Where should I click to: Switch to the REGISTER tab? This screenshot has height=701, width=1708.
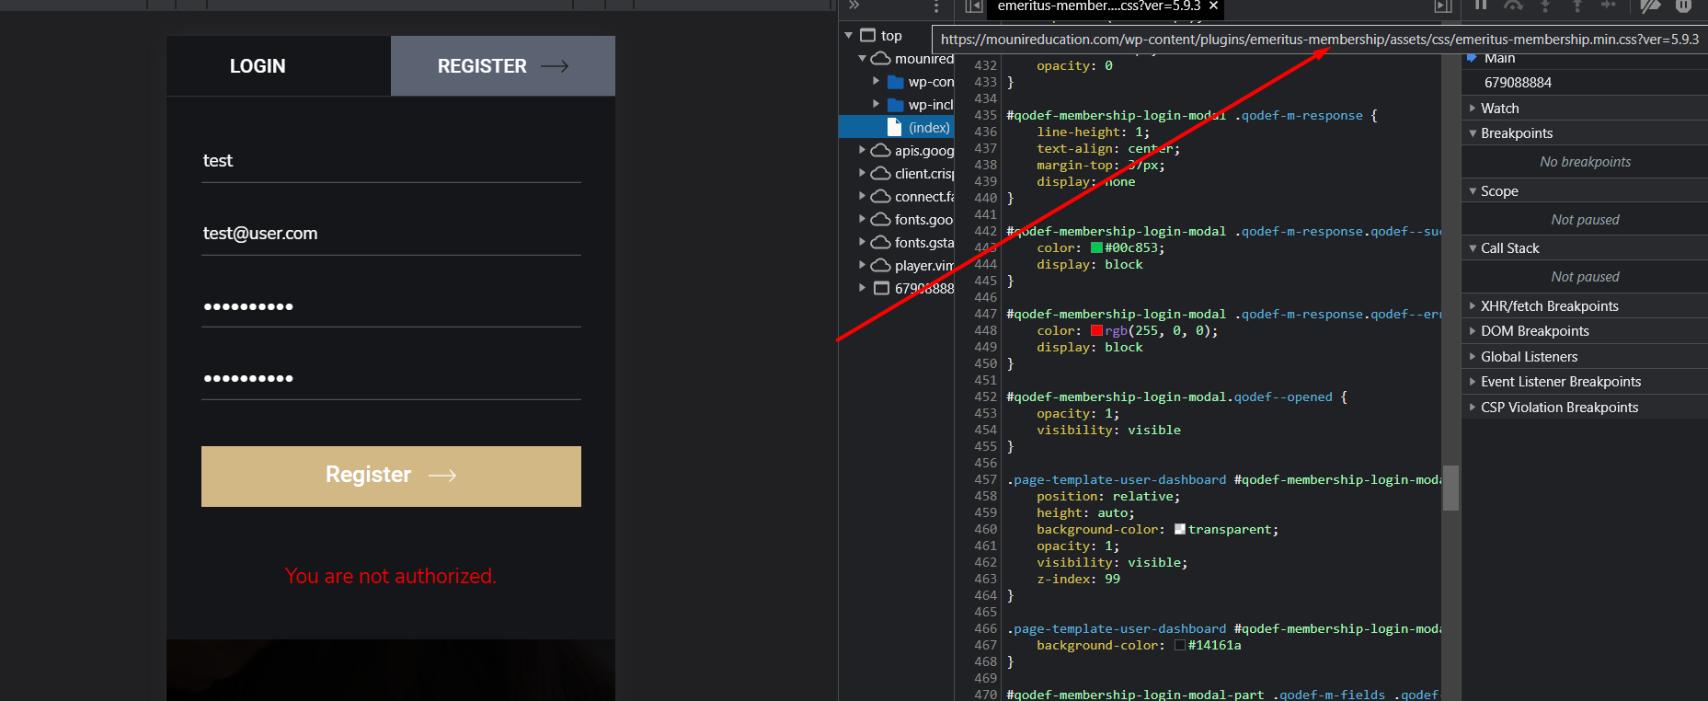(x=503, y=66)
